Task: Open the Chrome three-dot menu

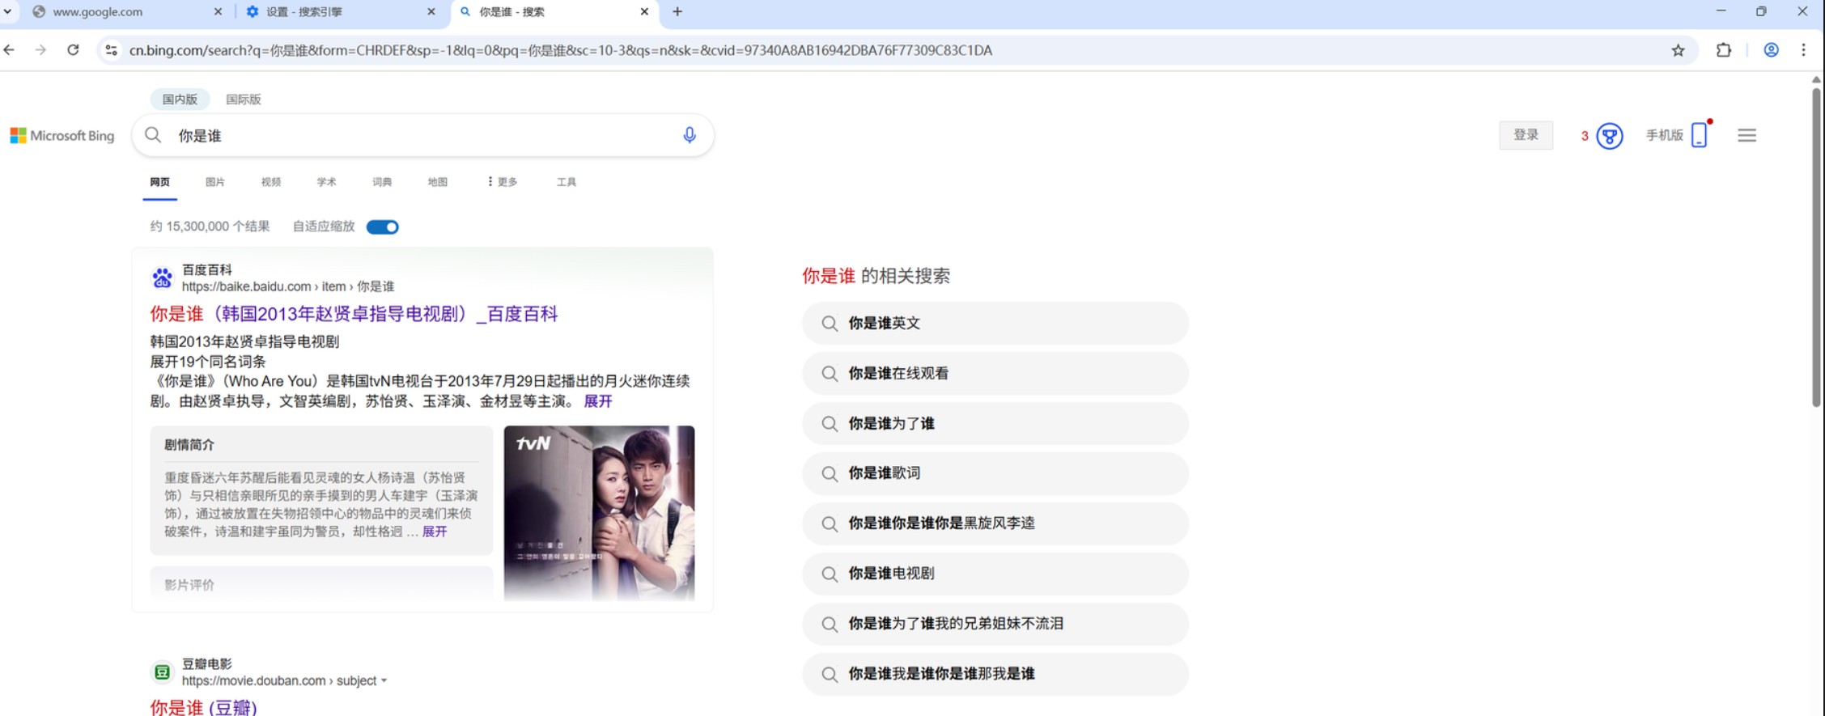Action: [x=1803, y=50]
